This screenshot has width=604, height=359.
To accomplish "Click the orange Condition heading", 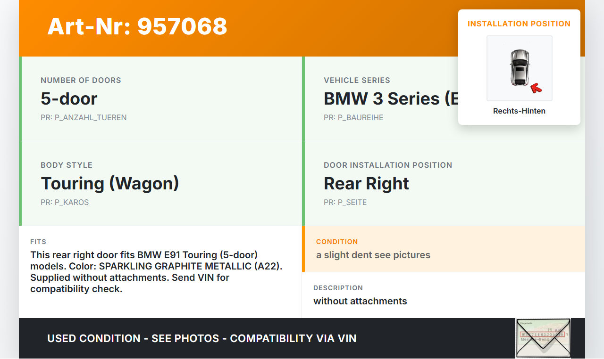I will pos(337,242).
